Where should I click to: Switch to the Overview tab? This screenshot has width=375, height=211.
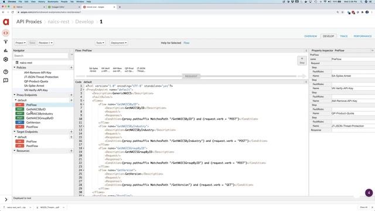tap(311, 36)
